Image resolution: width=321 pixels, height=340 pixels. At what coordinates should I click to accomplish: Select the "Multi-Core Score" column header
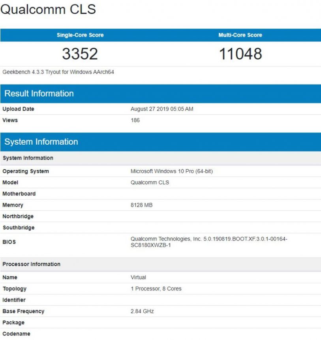pyautogui.click(x=240, y=35)
